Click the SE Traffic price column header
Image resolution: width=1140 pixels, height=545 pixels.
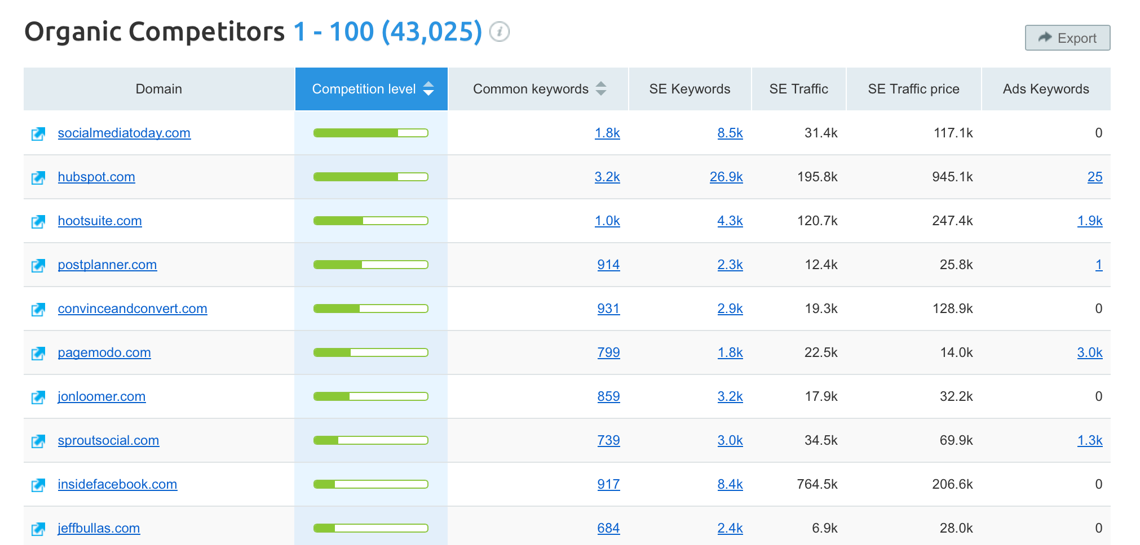point(913,89)
